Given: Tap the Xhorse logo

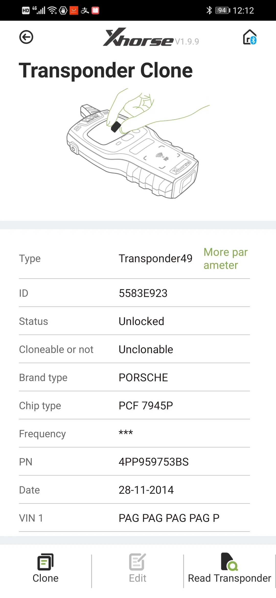Looking at the screenshot, I should pyautogui.click(x=138, y=38).
